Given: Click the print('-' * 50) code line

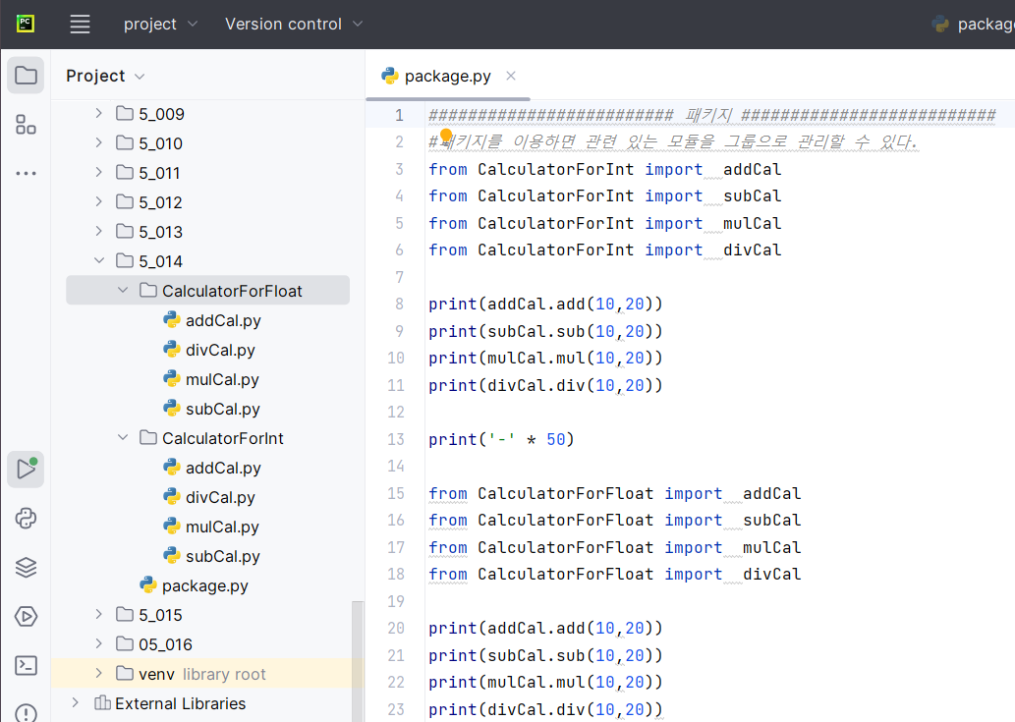Looking at the screenshot, I should tap(501, 439).
